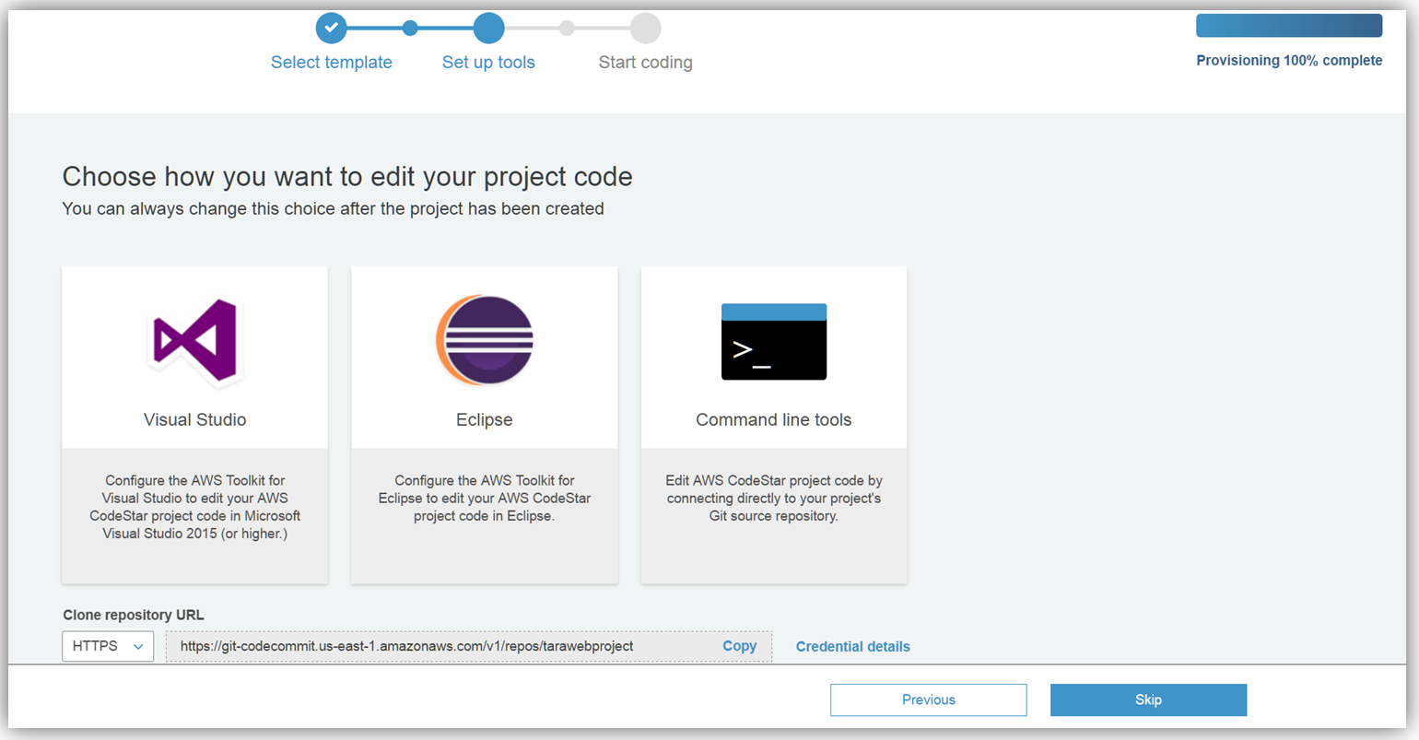Click the Eclipse logo icon
The height and width of the screenshot is (740, 1419).
click(x=485, y=340)
